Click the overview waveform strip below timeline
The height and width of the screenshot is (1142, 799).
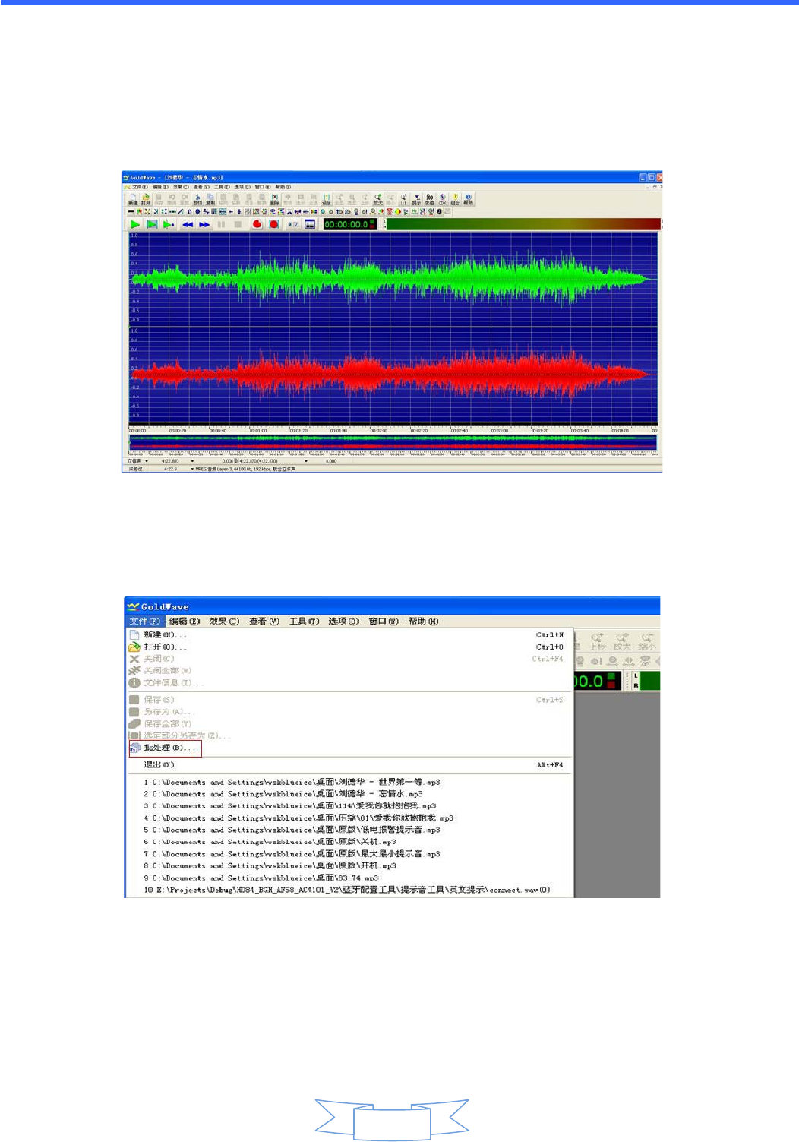point(393,442)
